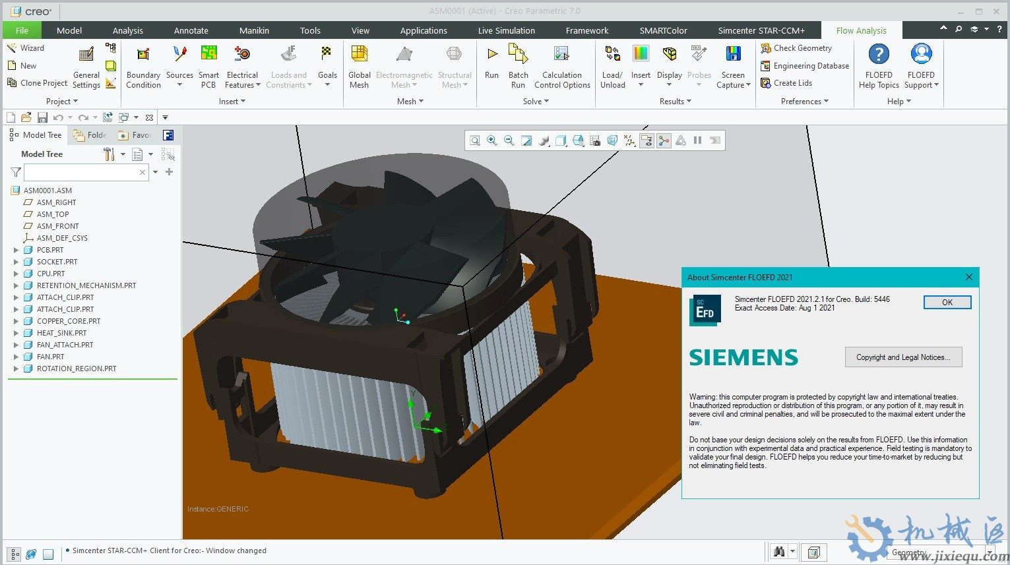The width and height of the screenshot is (1010, 565).
Task: Open Calculation Control Options
Action: point(561,64)
